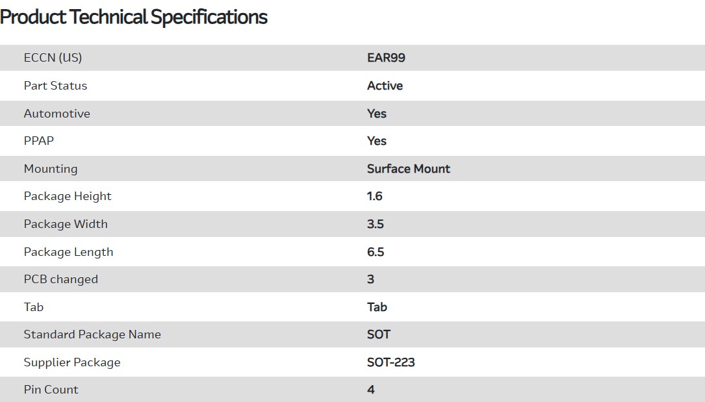Click the Package Height label
This screenshot has height=402, width=705.
68,196
